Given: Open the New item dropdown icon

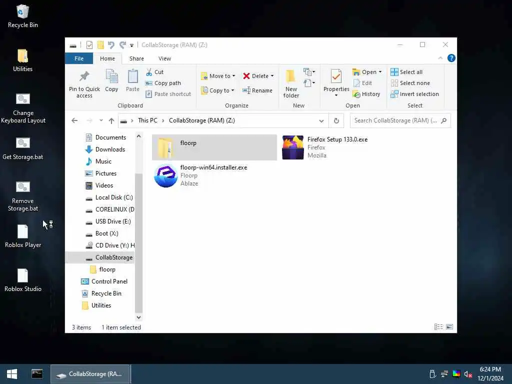Looking at the screenshot, I should [309, 72].
